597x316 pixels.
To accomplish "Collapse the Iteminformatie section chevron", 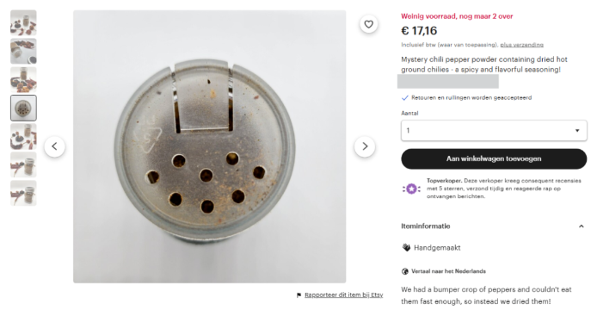I will click(x=581, y=226).
